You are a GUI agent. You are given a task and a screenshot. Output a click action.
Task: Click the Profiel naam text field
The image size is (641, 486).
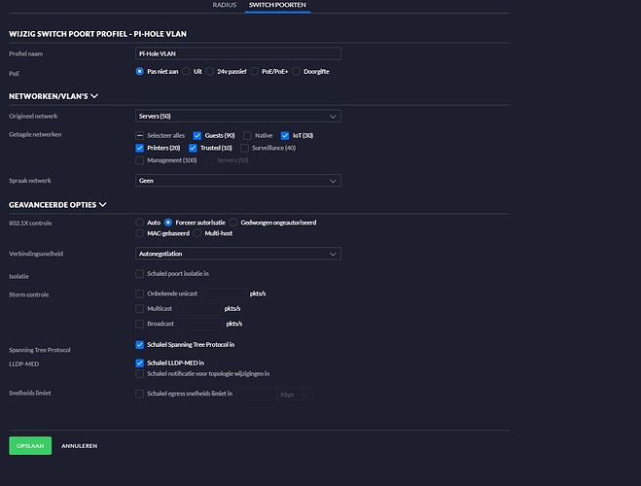point(237,53)
